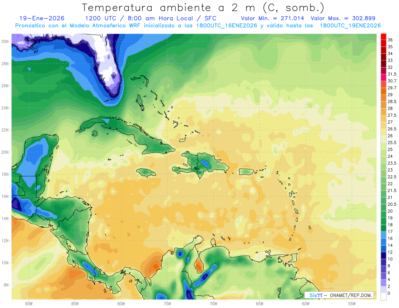This screenshot has height=308, width=399.
Task: Click the '10N' latitude label
Action: (6, 263)
